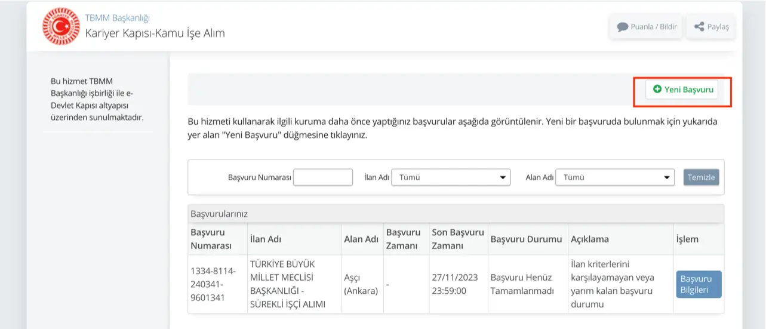Click the TBMM Başkanlığı header link

[117, 17]
